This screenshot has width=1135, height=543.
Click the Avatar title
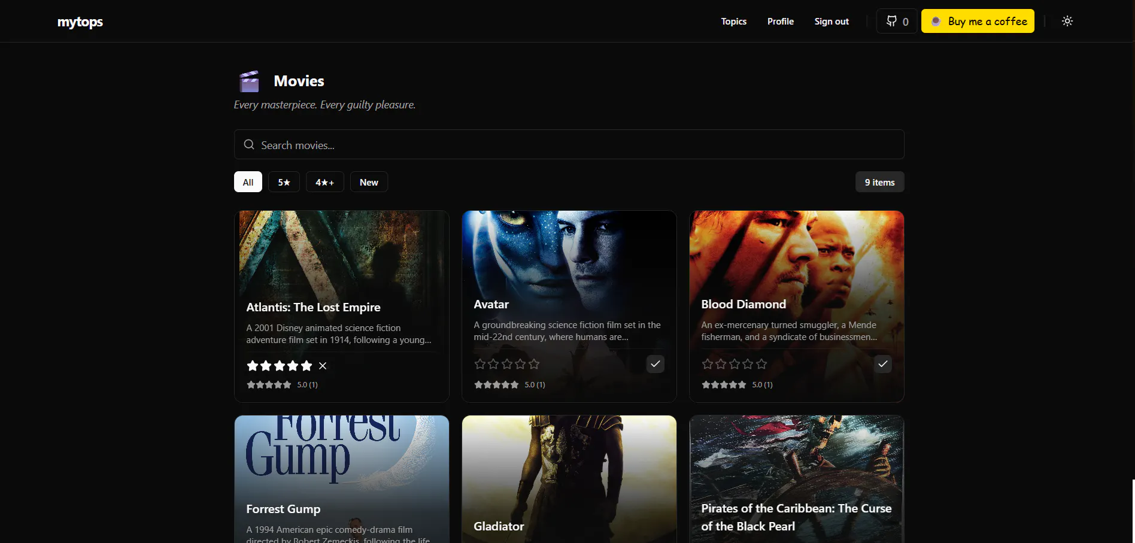[491, 304]
